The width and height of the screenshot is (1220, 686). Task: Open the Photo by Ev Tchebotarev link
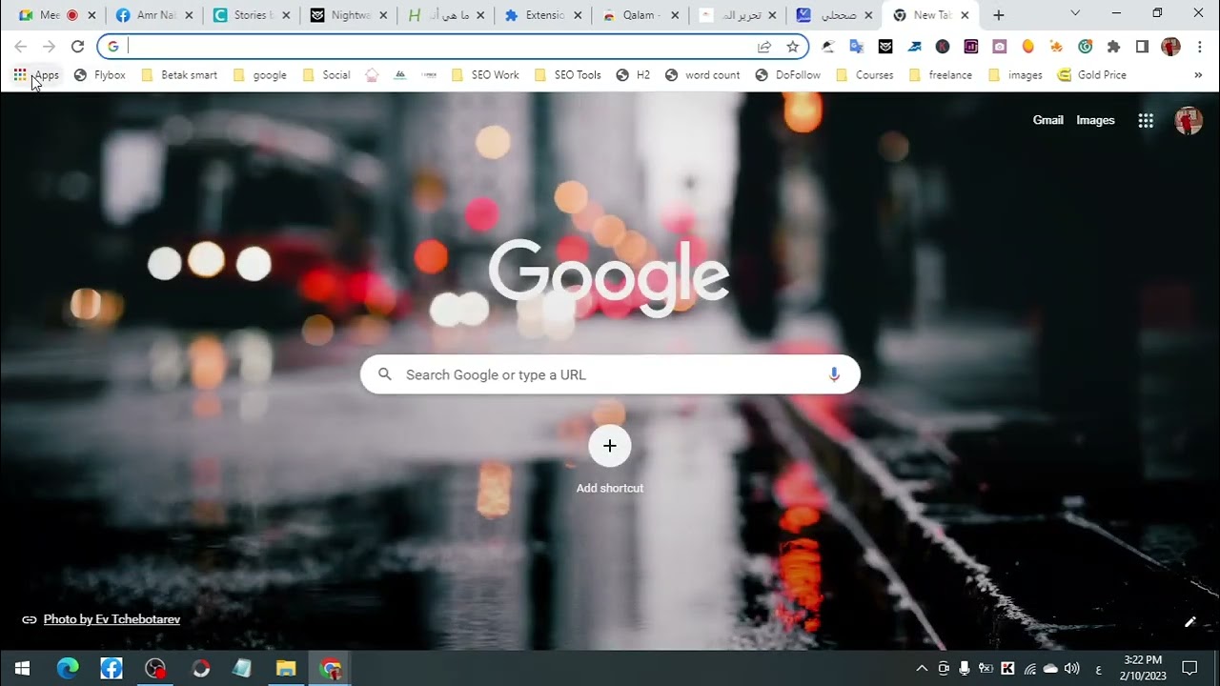coord(112,619)
